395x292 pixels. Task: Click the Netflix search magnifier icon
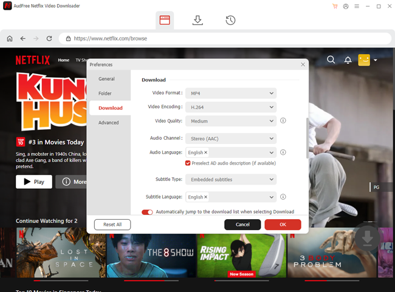[x=331, y=60]
